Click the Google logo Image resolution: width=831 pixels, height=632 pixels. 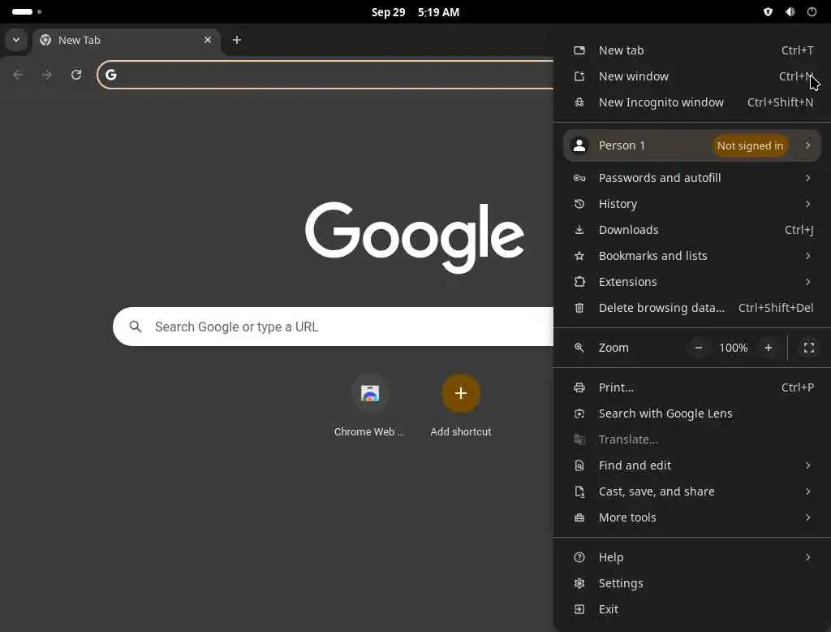(x=415, y=237)
